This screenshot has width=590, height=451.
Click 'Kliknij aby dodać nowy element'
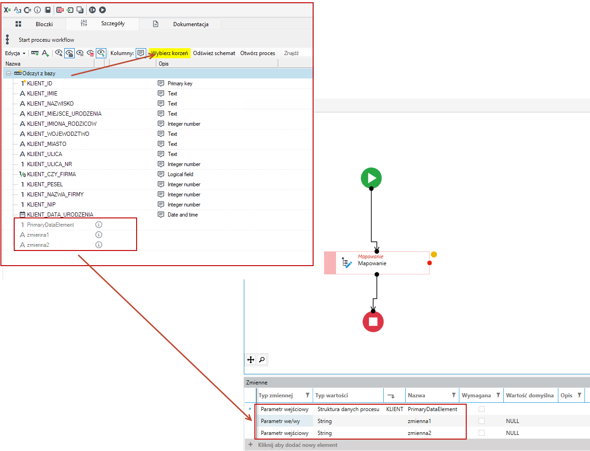298,445
